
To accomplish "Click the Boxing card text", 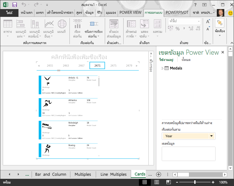I will tap(72, 145).
